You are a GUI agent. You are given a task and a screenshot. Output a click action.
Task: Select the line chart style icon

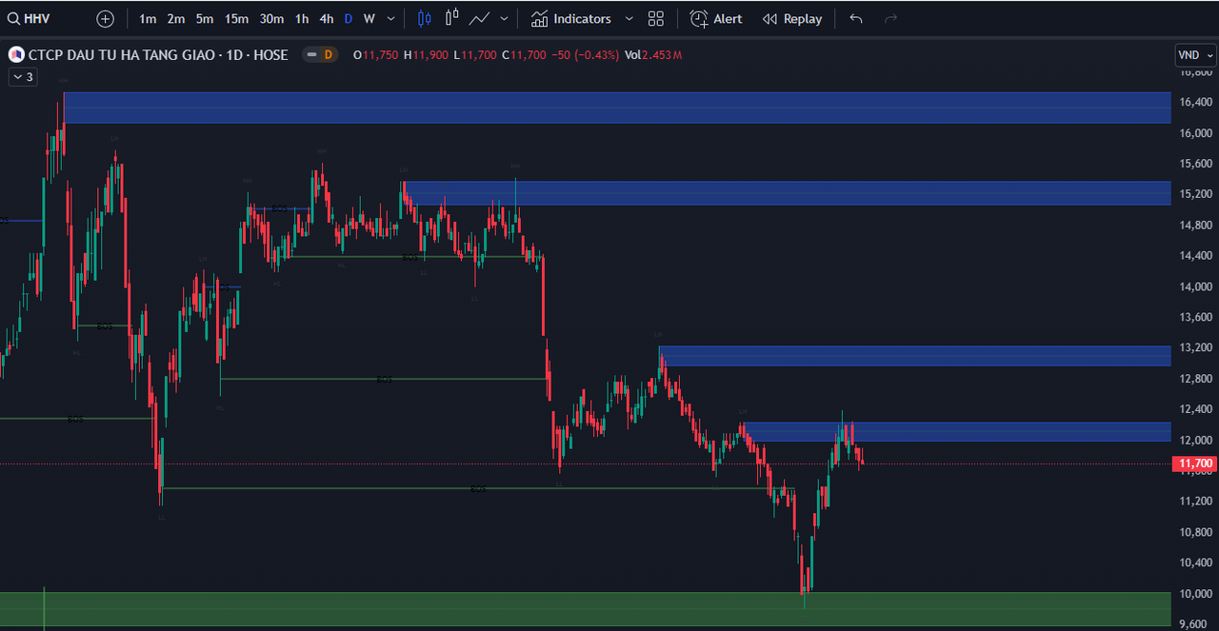coord(479,18)
